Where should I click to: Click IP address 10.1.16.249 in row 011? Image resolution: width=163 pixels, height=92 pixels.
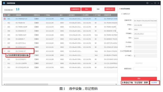tap(50, 59)
